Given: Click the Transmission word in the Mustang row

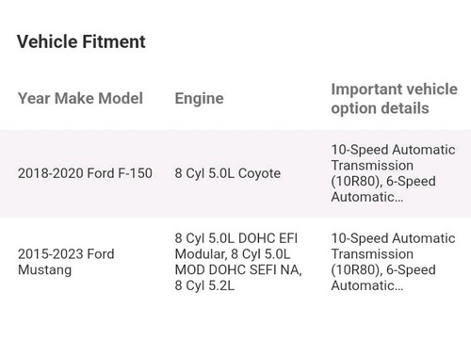Looking at the screenshot, I should coord(372,254).
